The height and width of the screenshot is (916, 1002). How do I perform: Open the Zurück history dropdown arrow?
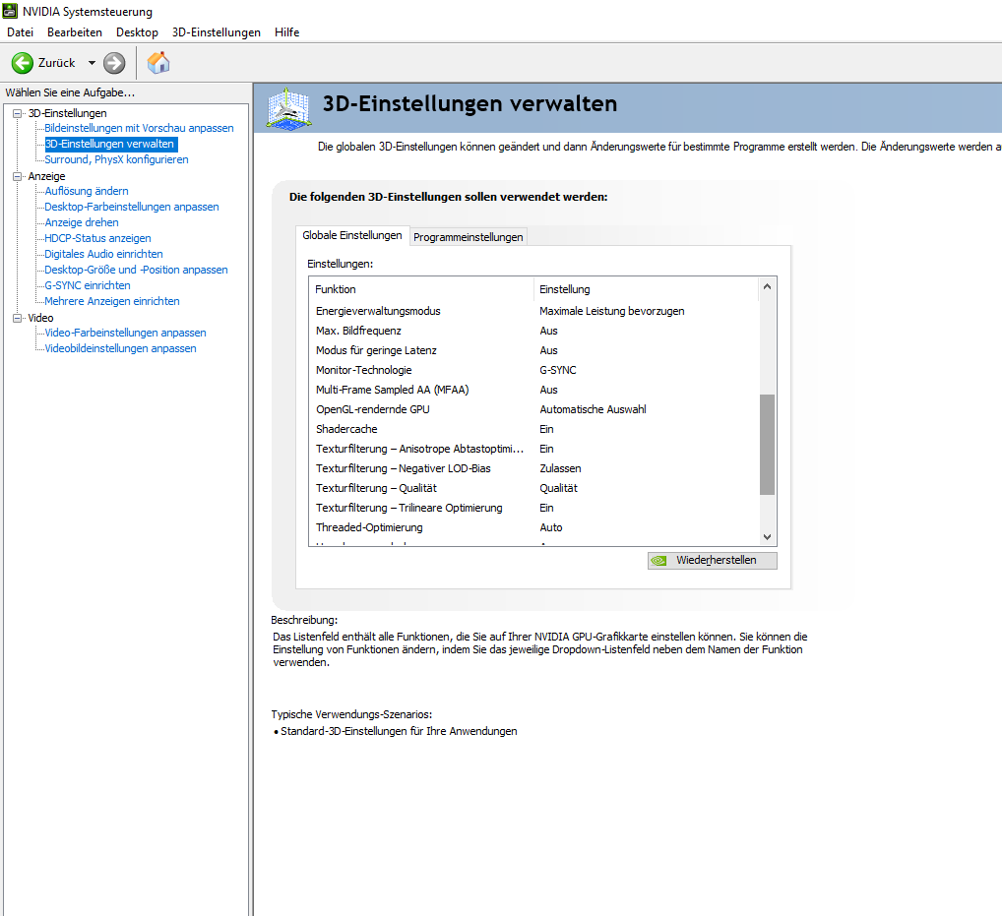coord(92,63)
